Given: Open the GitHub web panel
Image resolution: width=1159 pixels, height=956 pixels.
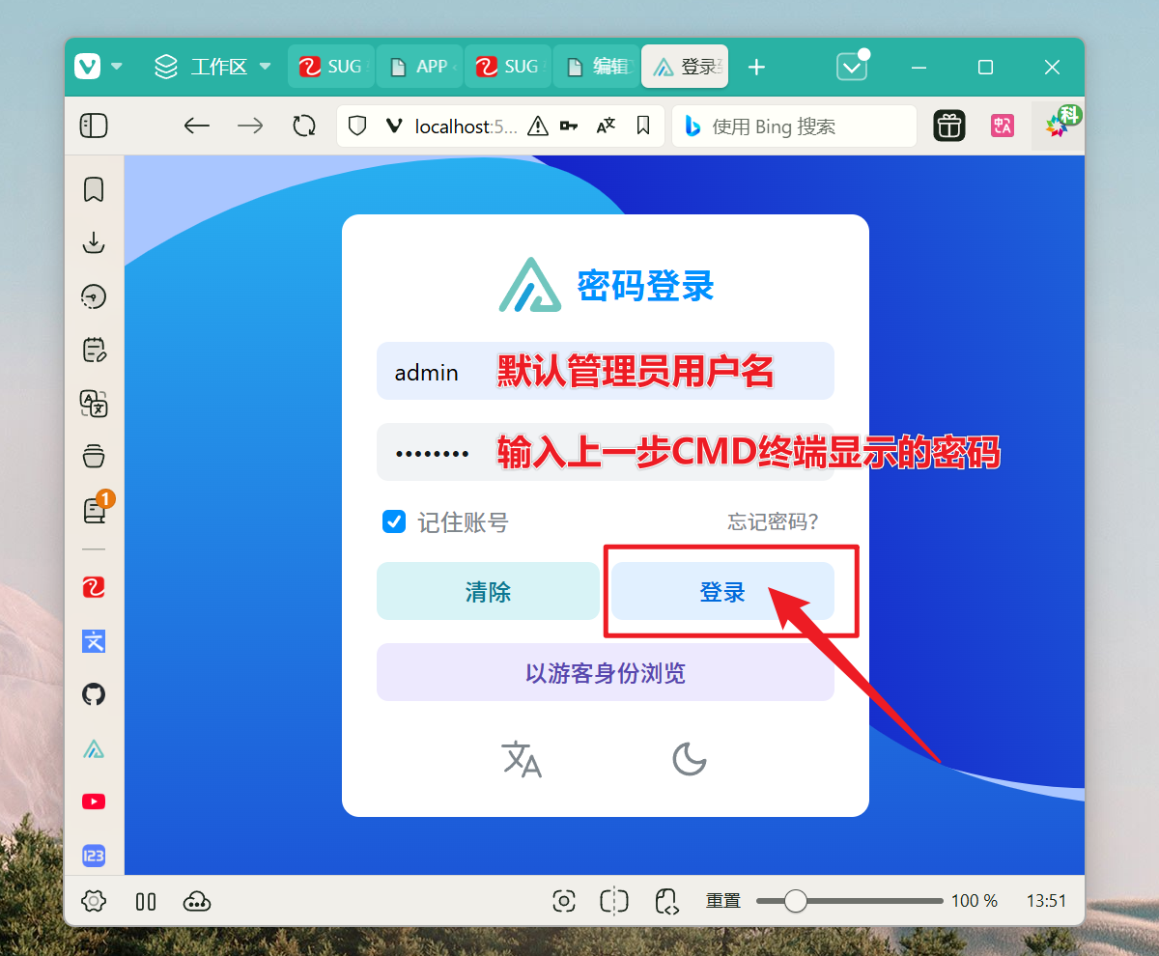Looking at the screenshot, I should click(93, 694).
